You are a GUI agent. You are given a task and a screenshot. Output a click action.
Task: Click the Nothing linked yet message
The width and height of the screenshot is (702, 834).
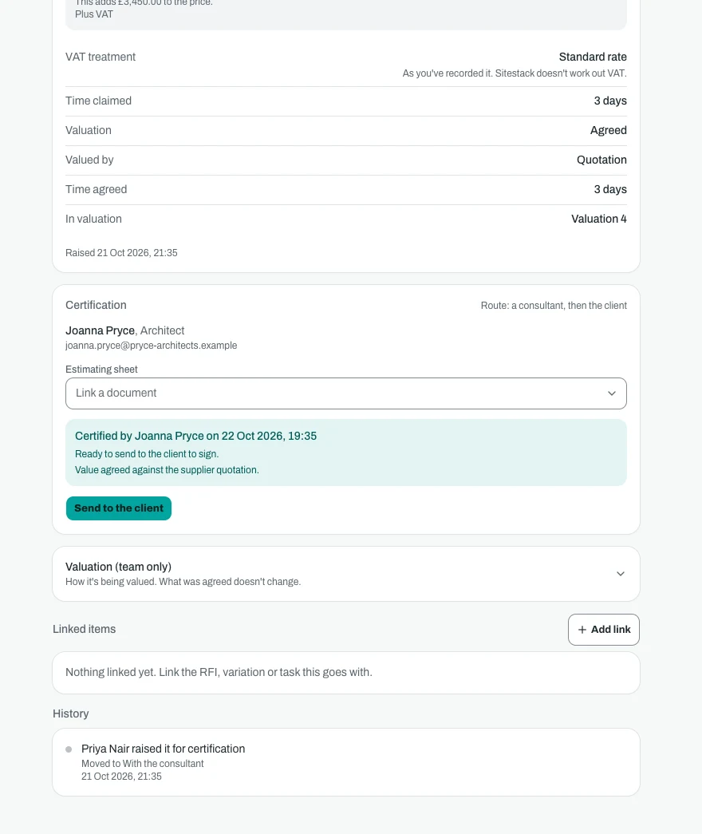click(219, 672)
